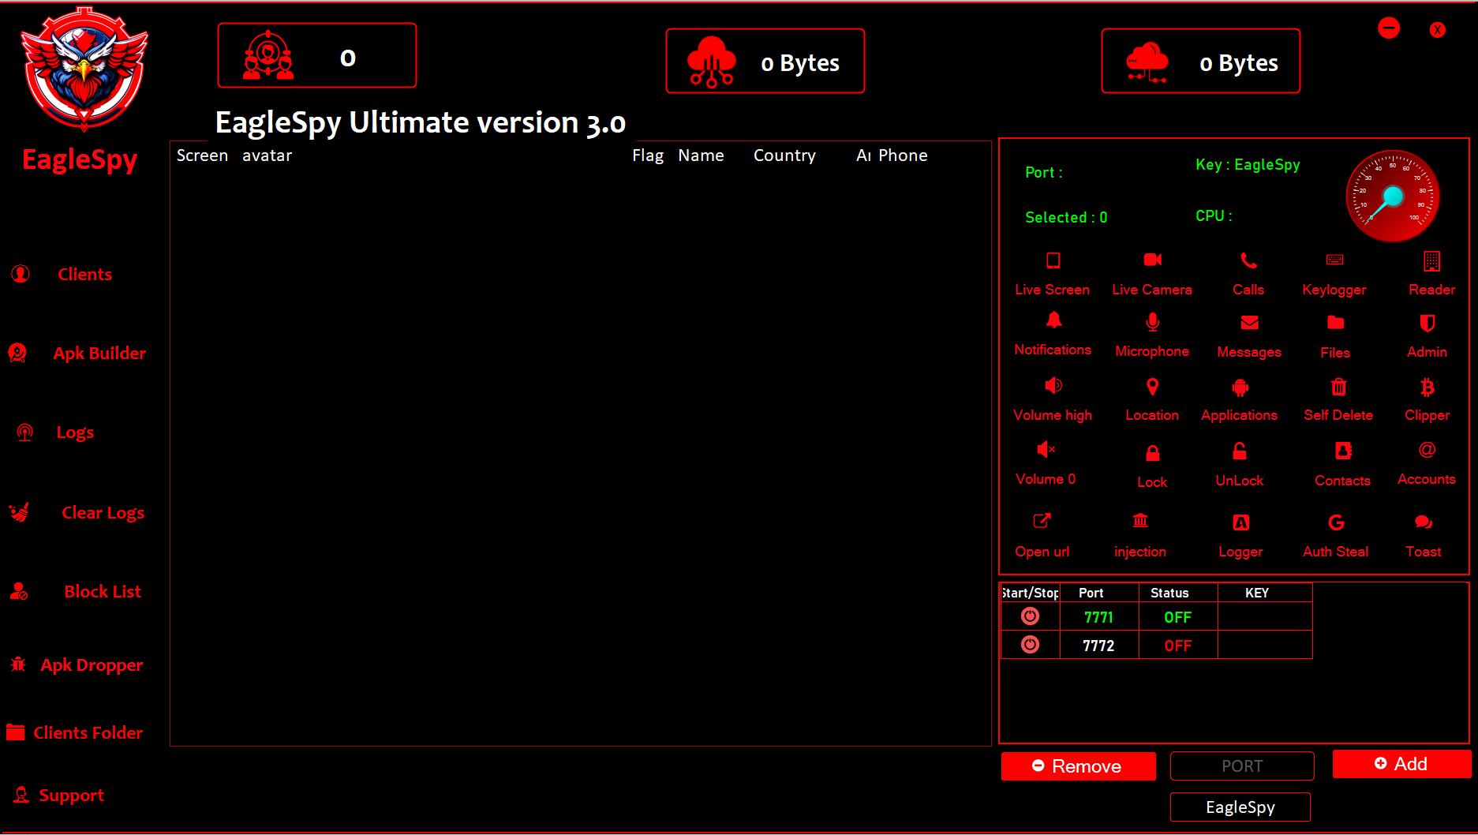Click the Screen column header

(x=202, y=155)
